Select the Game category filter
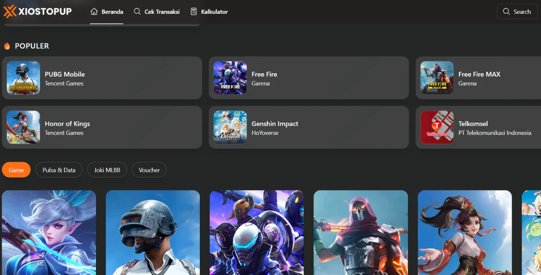The image size is (541, 275). (16, 170)
